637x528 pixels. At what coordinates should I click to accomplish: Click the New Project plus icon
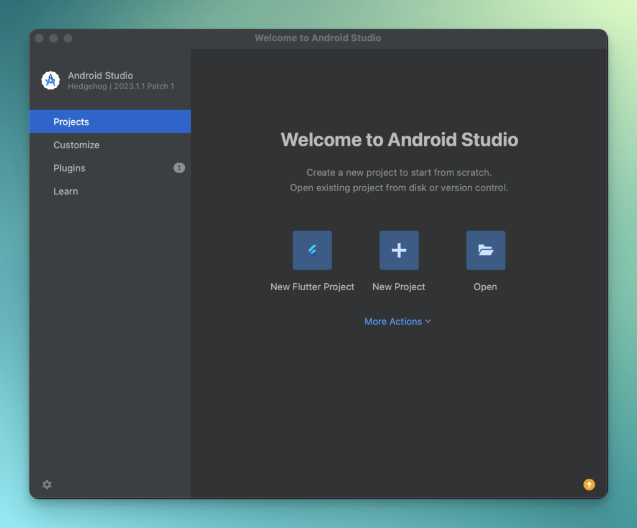pos(399,250)
